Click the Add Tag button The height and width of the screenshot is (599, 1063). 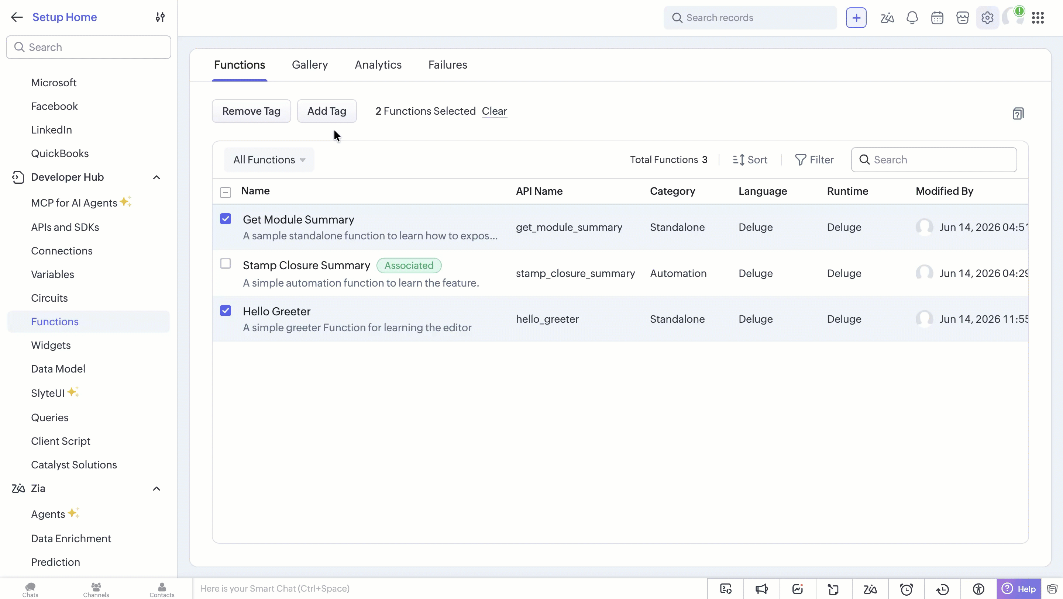(326, 111)
